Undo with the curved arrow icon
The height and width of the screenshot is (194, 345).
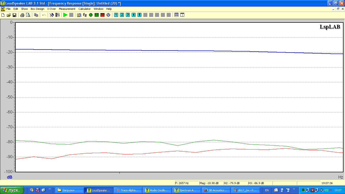[x=44, y=15]
